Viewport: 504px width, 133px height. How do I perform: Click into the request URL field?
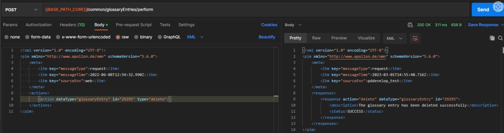[249, 10]
